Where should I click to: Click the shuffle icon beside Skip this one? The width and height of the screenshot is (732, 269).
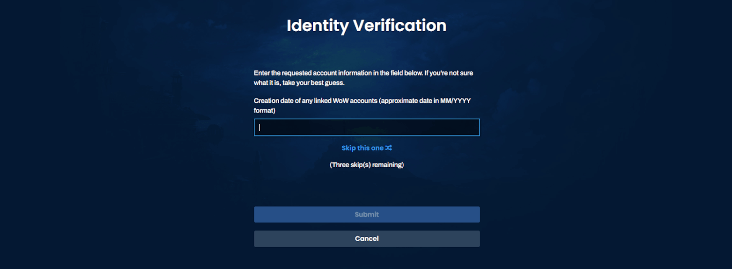pos(388,148)
